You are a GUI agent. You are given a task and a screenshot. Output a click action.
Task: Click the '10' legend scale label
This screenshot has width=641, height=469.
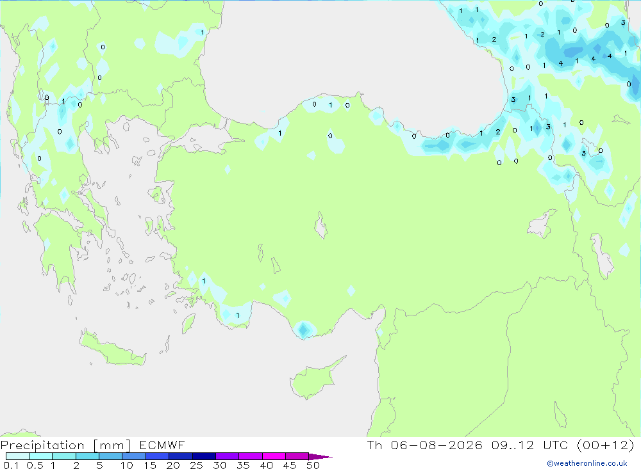[127, 465]
